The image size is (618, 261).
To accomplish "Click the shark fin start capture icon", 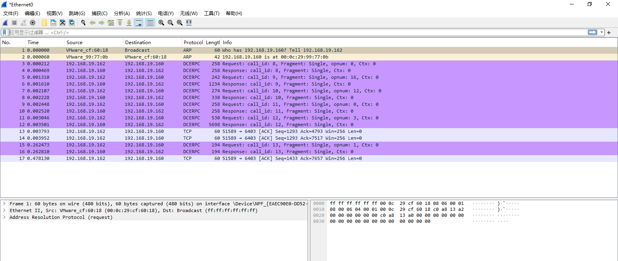I will (5, 23).
